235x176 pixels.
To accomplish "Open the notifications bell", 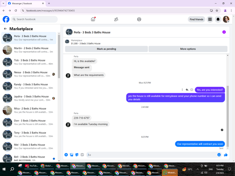I will tap(218, 19).
